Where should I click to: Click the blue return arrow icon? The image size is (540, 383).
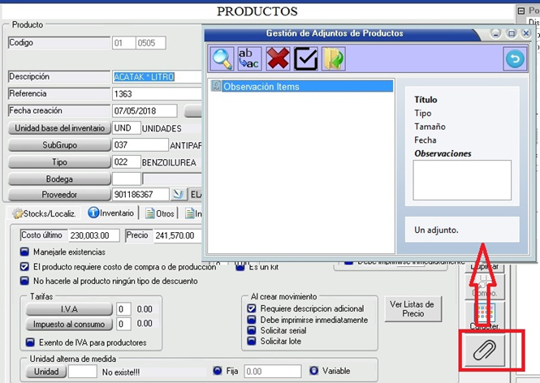point(513,58)
